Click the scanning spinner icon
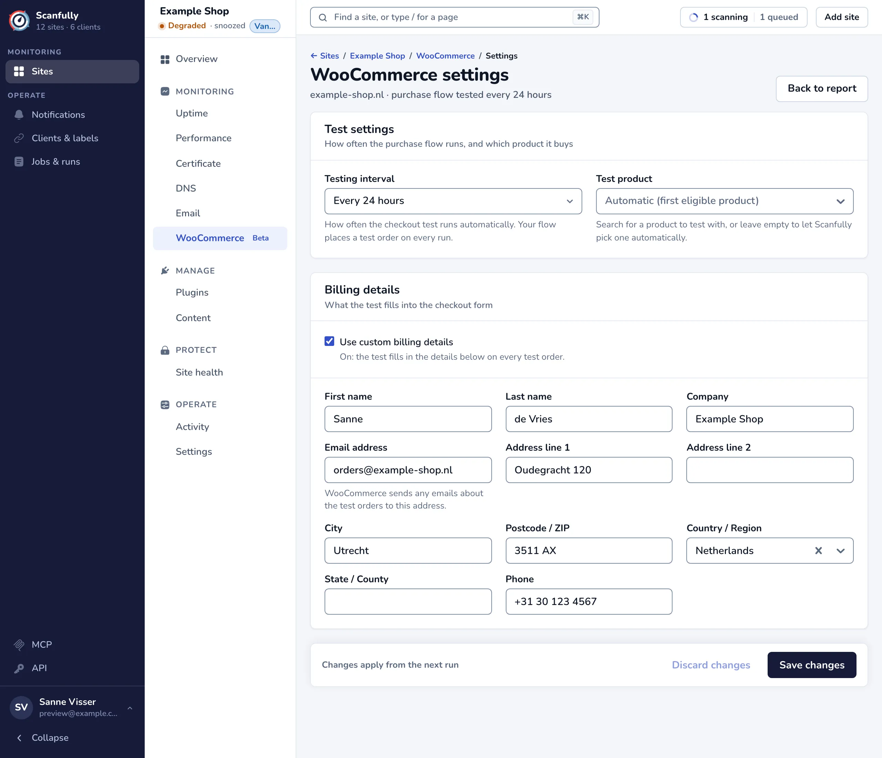Viewport: 882px width, 758px height. (x=694, y=18)
